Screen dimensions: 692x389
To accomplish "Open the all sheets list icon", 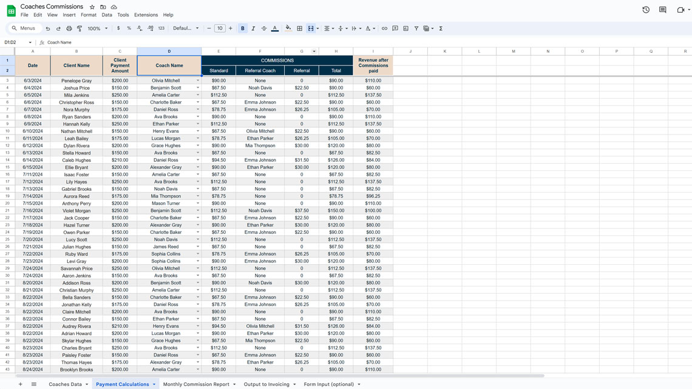I will tap(33, 384).
